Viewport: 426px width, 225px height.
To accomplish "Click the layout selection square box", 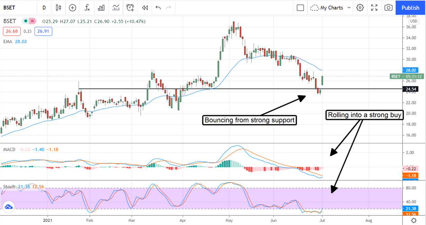I will [x=300, y=7].
